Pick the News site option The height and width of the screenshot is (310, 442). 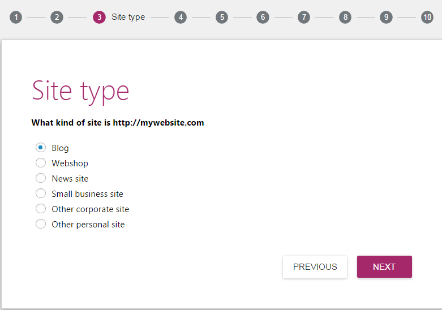(41, 178)
